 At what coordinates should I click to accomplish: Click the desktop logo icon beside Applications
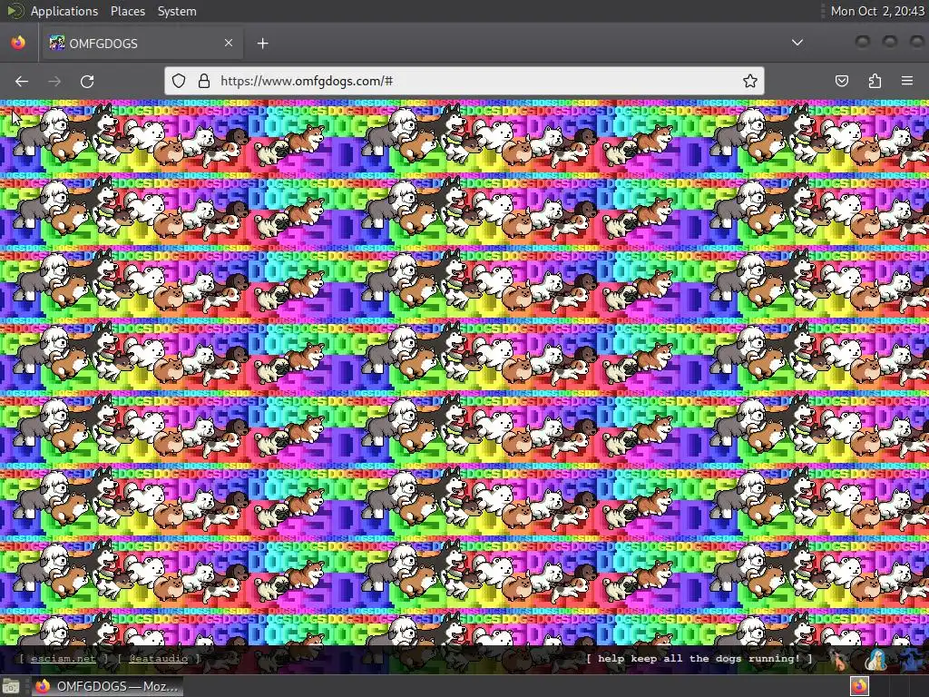[15, 11]
